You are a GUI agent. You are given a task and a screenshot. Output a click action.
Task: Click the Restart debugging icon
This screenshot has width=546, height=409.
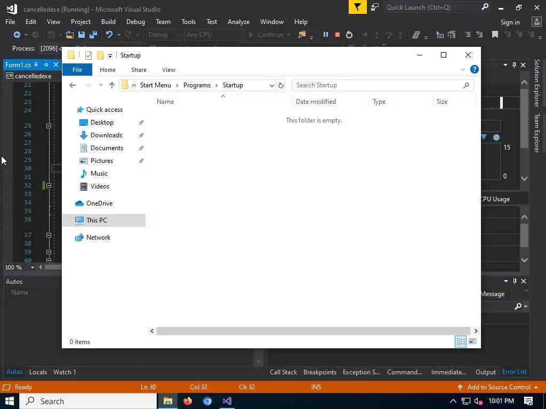coord(349,35)
